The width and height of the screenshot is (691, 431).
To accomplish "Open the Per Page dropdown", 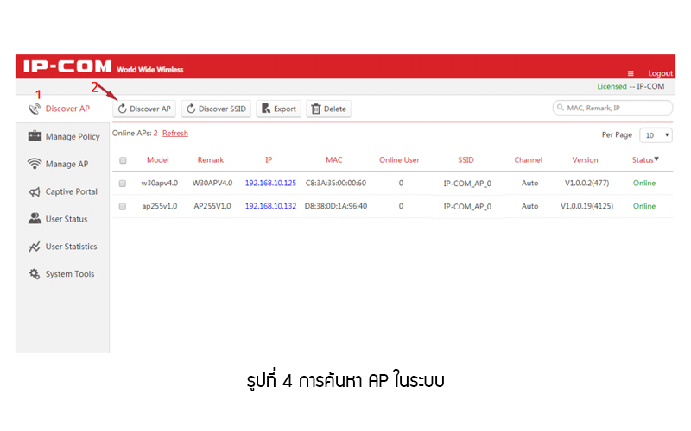I will coord(656,135).
